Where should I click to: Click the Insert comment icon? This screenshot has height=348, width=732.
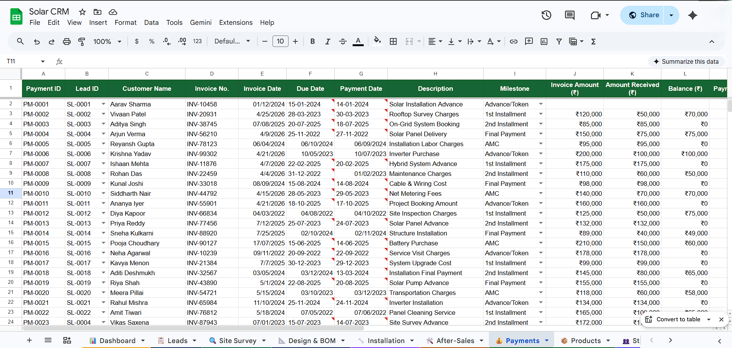click(x=529, y=41)
